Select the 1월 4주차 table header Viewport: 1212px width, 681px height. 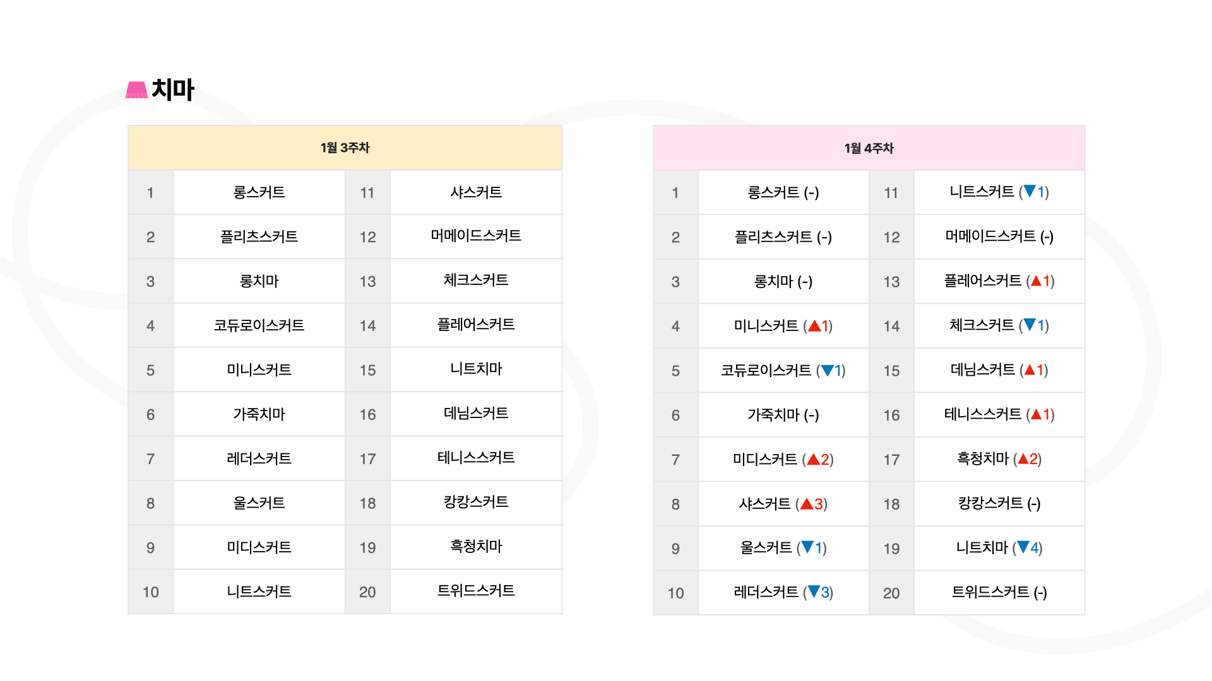[x=869, y=148]
